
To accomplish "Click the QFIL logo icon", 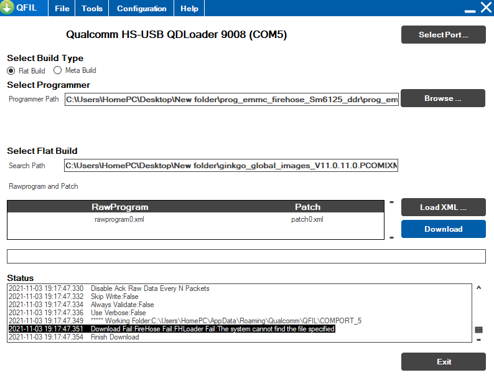I will [x=7, y=7].
